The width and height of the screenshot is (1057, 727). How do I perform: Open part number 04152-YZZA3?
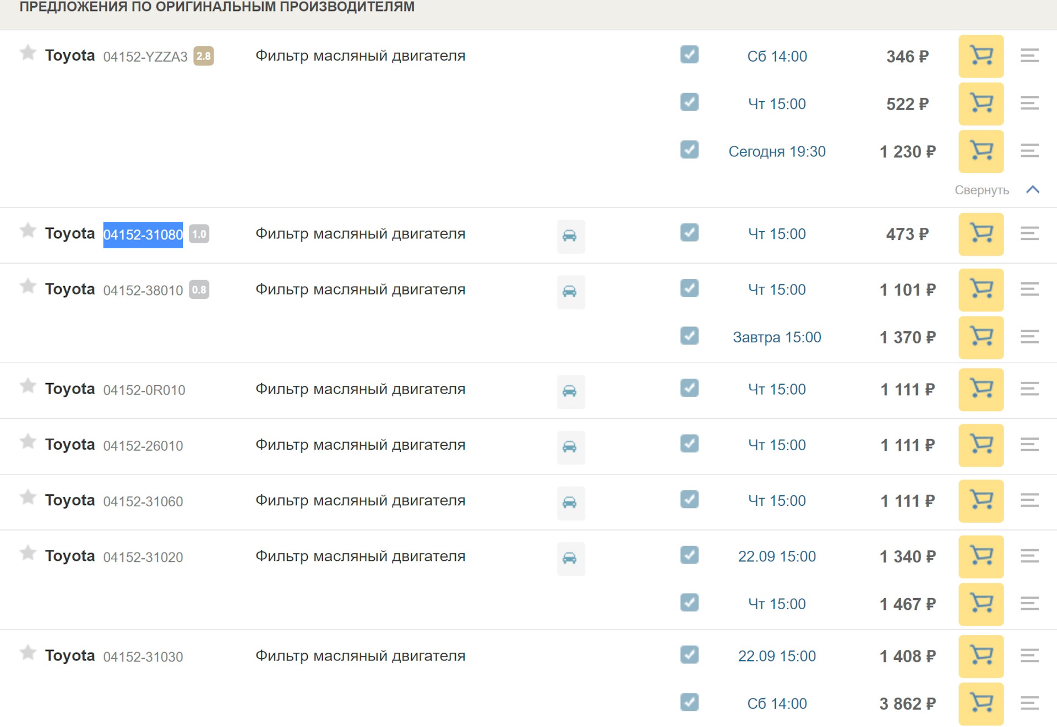pyautogui.click(x=145, y=57)
